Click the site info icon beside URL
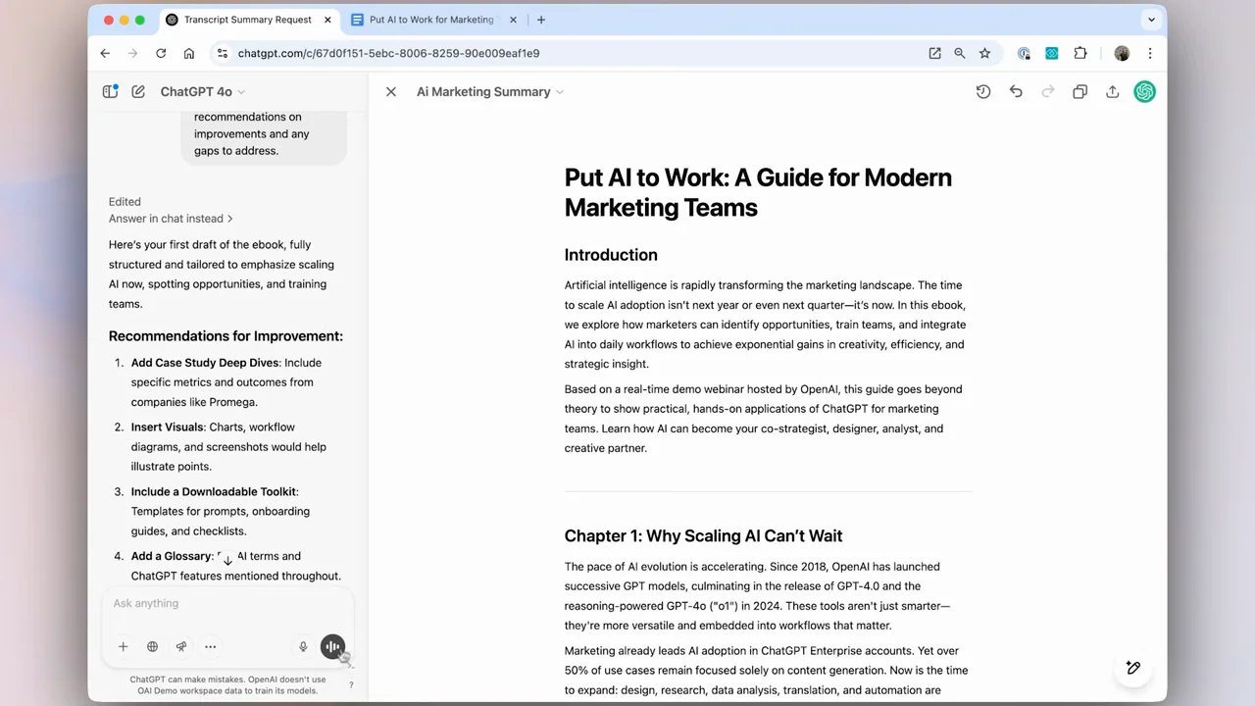 tap(223, 53)
